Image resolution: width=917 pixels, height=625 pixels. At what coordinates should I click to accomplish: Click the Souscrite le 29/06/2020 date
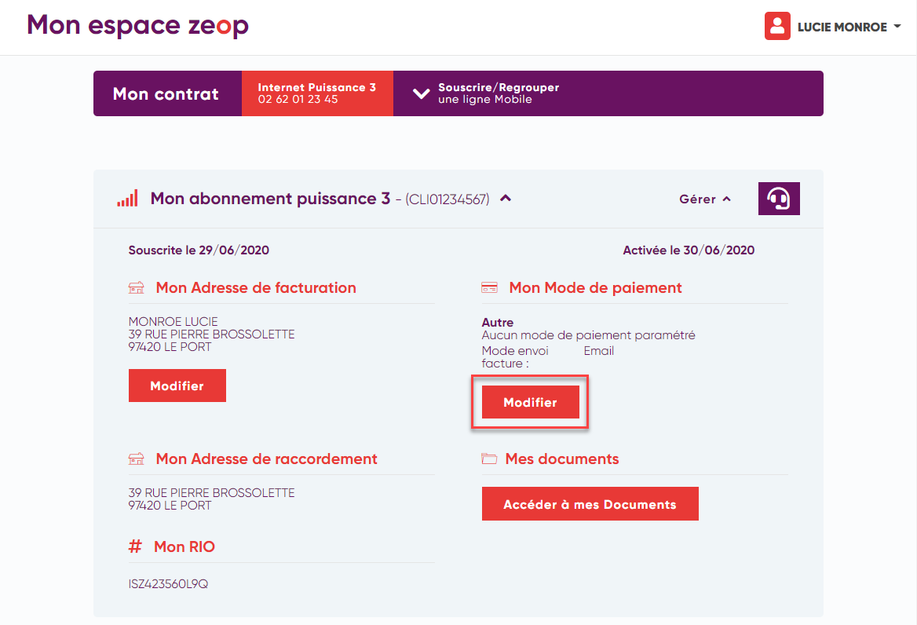199,250
